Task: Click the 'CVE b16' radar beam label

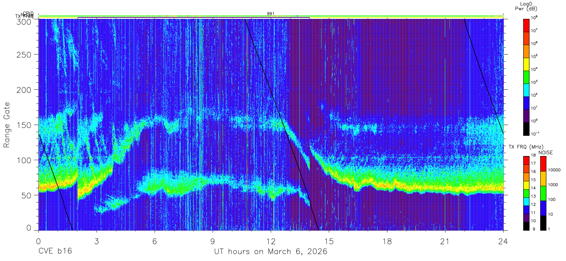Action: pos(55,252)
